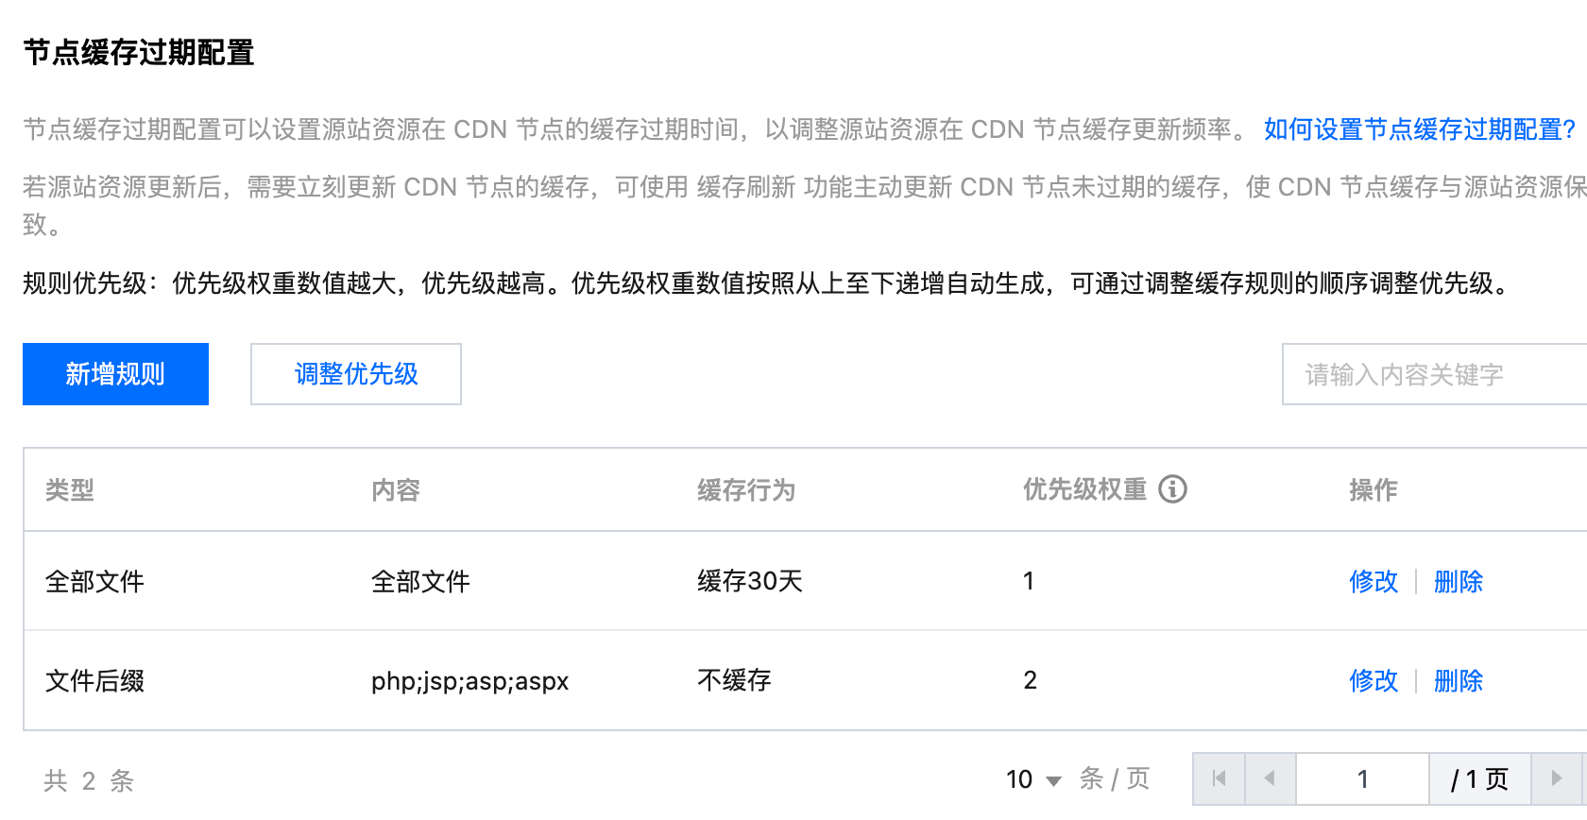The height and width of the screenshot is (820, 1587).
Task: Click the previous page arrow
Action: click(x=1270, y=778)
